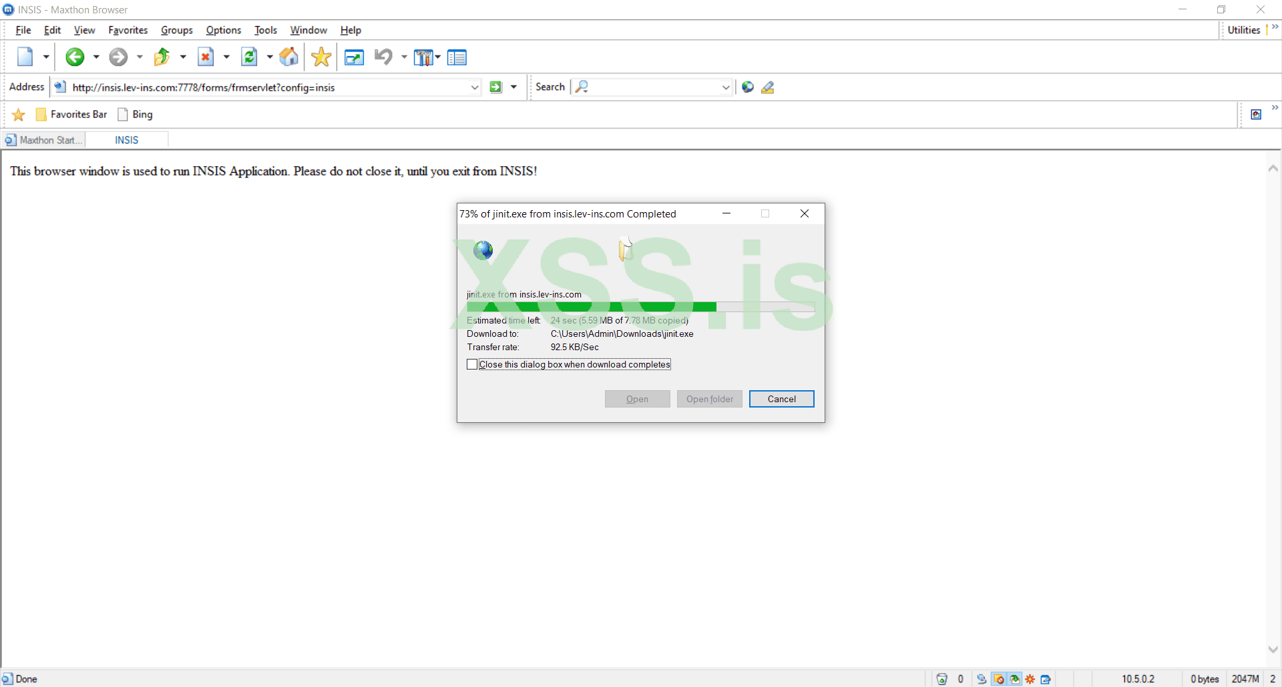The width and height of the screenshot is (1282, 687).
Task: Expand the Refresh dropdown arrow
Action: point(270,57)
